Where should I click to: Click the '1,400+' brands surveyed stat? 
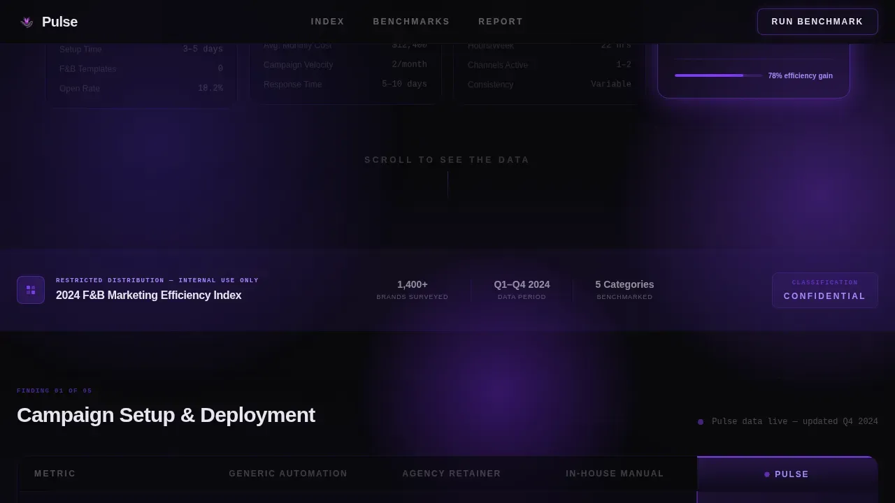(413, 284)
